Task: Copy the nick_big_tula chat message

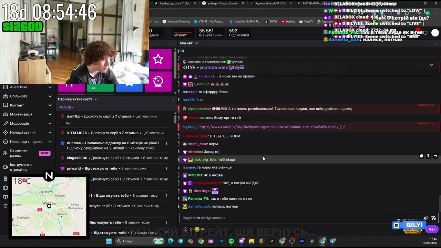Action: (421, 156)
